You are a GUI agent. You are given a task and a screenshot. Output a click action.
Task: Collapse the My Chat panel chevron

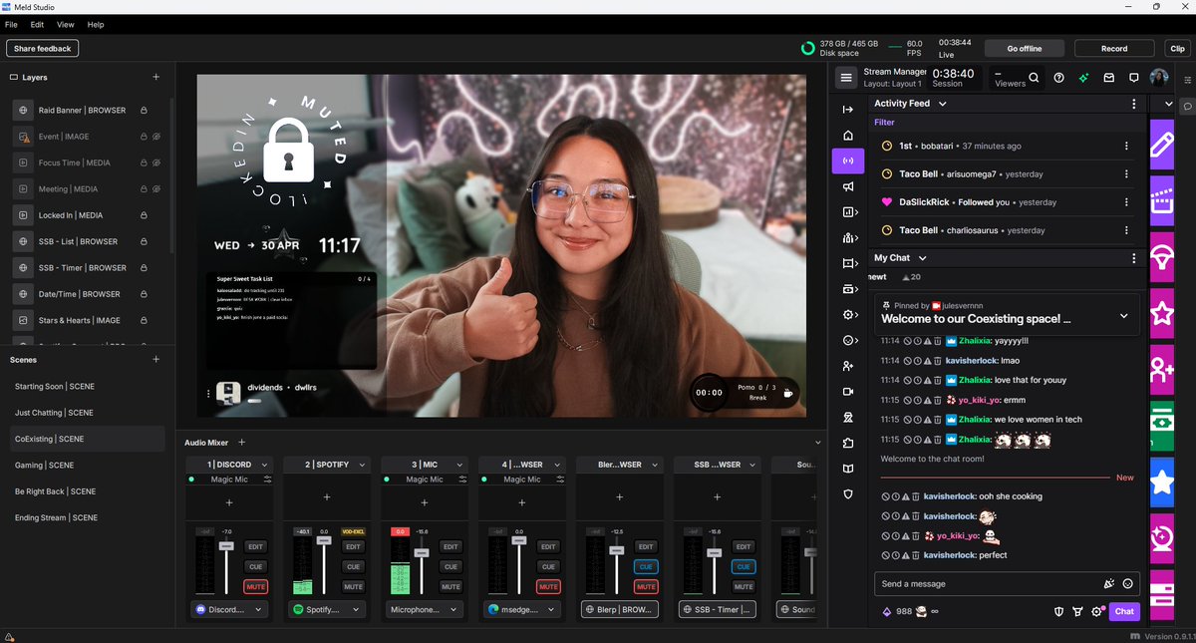tap(922, 258)
